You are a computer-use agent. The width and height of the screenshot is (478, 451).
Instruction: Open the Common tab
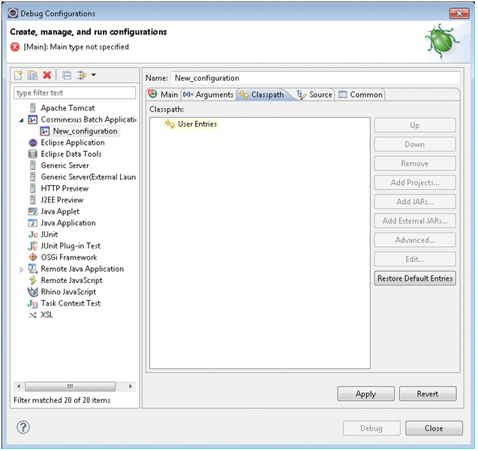[361, 95]
